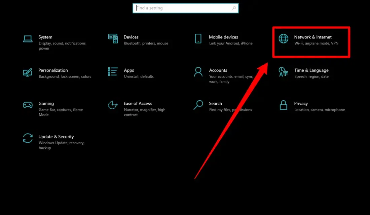Open Network & Internet title
The height and width of the screenshot is (215, 370).
(313, 37)
